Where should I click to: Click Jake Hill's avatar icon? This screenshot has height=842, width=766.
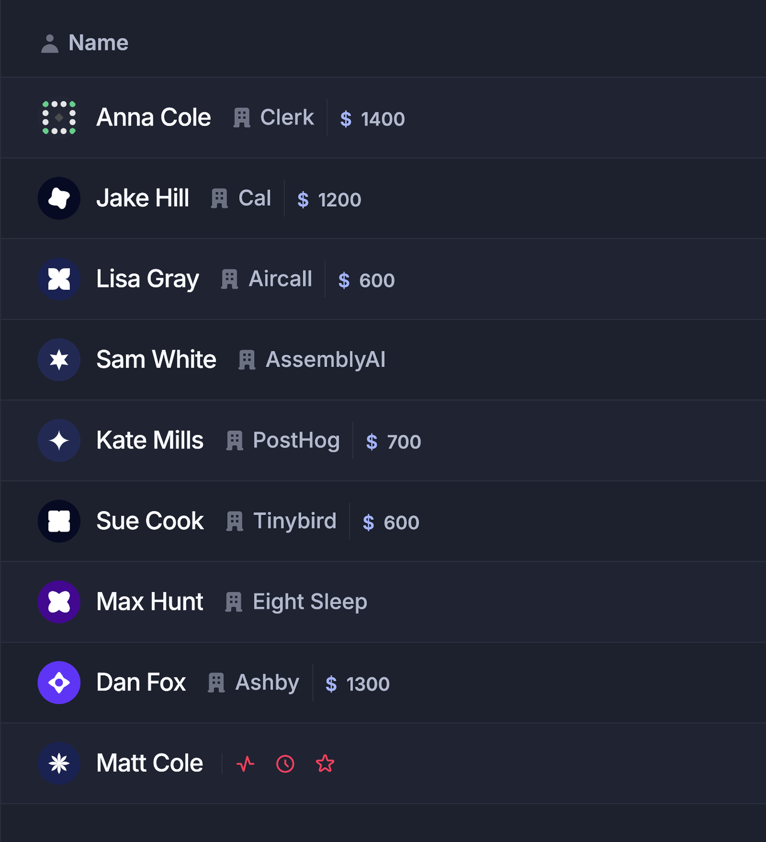pyautogui.click(x=59, y=199)
